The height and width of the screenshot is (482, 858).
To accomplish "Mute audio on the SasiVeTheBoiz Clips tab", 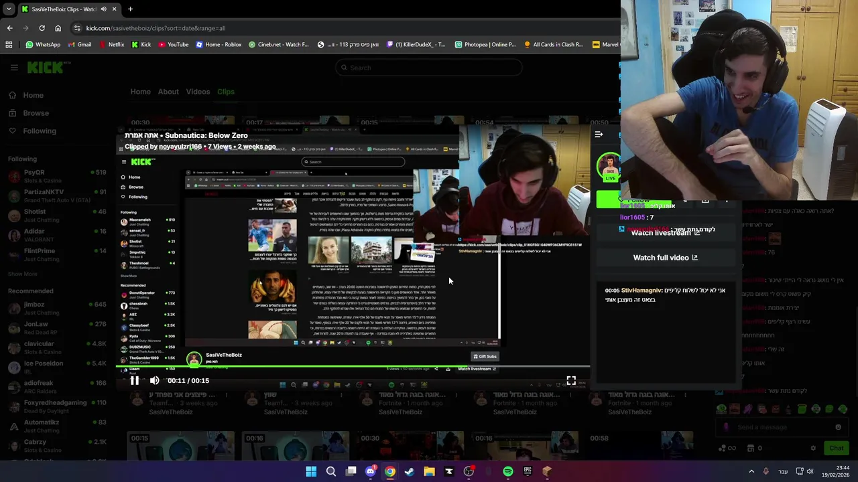I will [104, 9].
